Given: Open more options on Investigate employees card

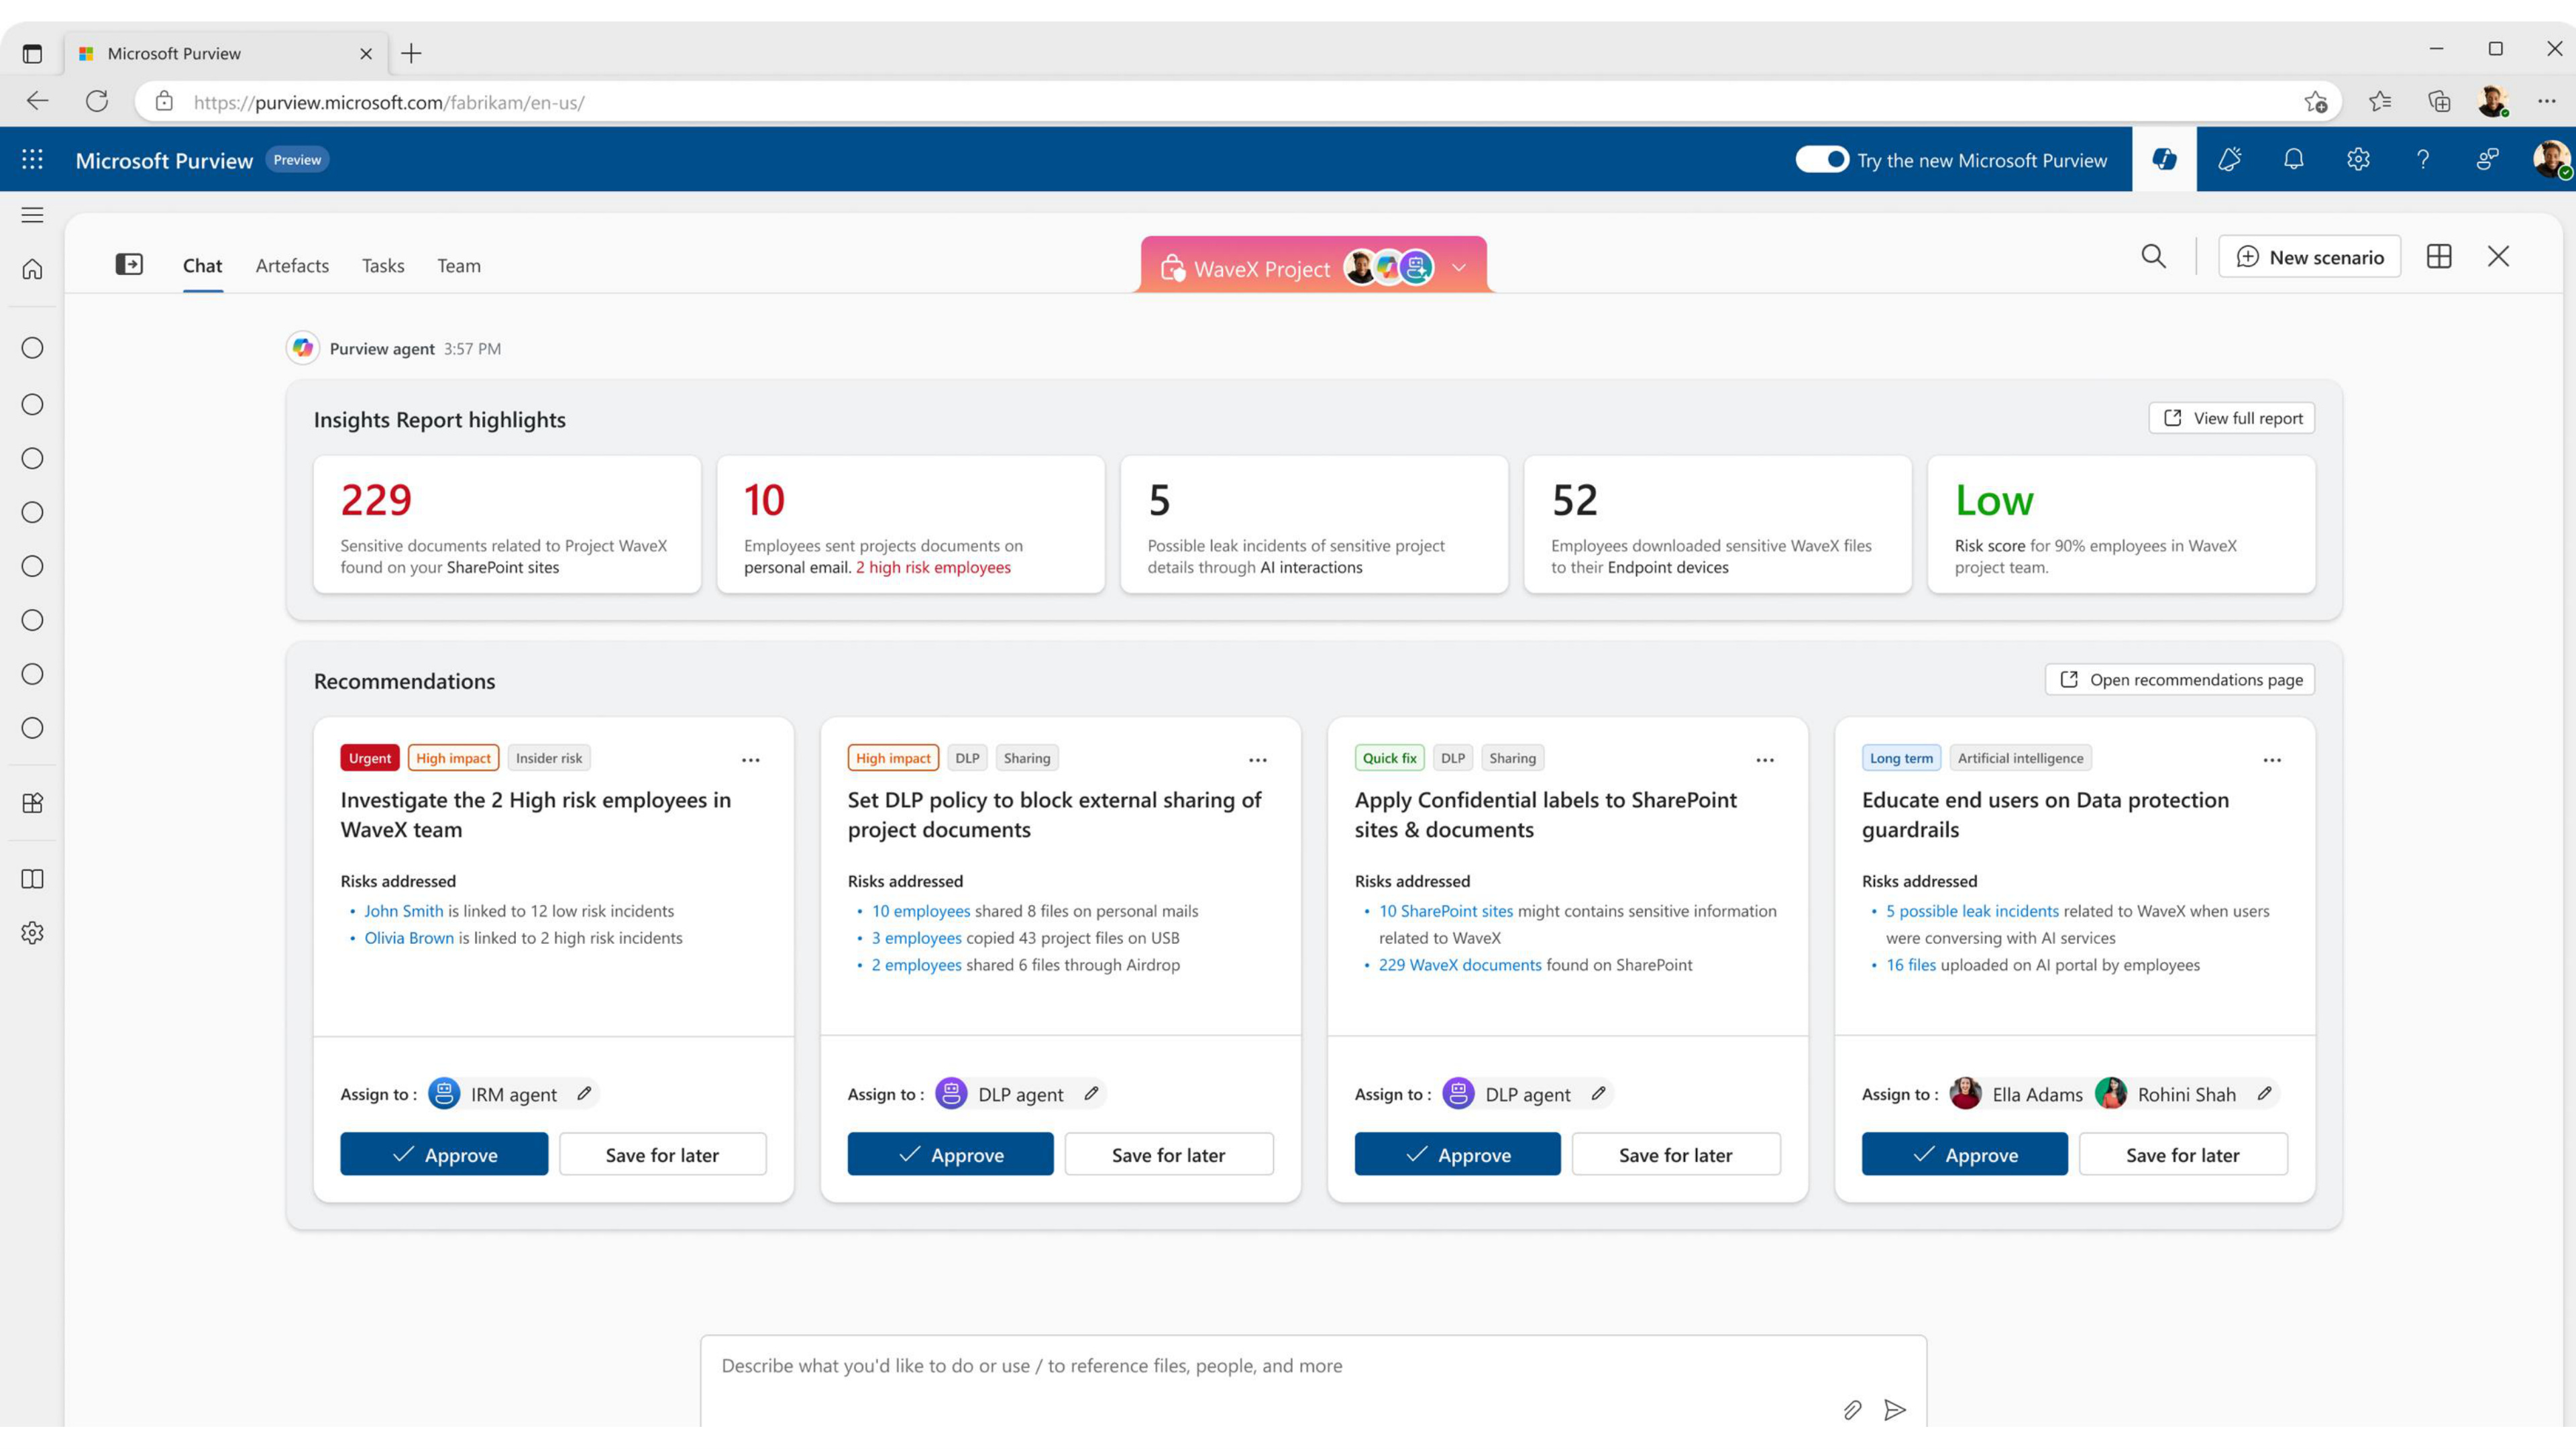Looking at the screenshot, I should pyautogui.click(x=750, y=760).
